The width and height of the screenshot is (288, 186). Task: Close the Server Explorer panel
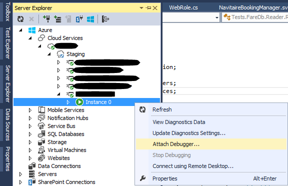(x=155, y=8)
